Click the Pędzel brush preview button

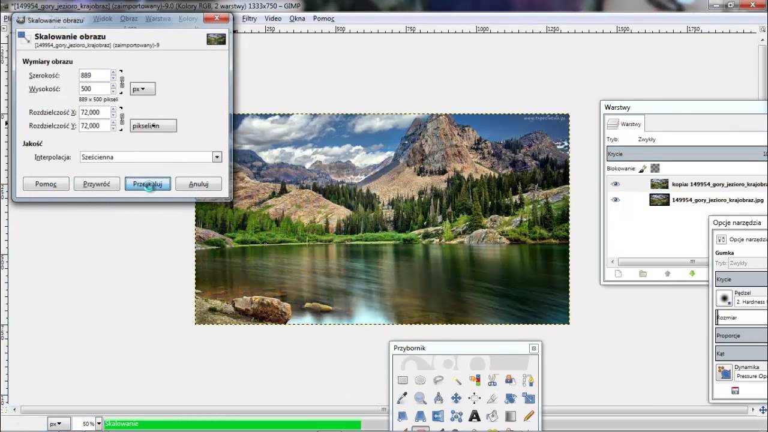pyautogui.click(x=724, y=298)
